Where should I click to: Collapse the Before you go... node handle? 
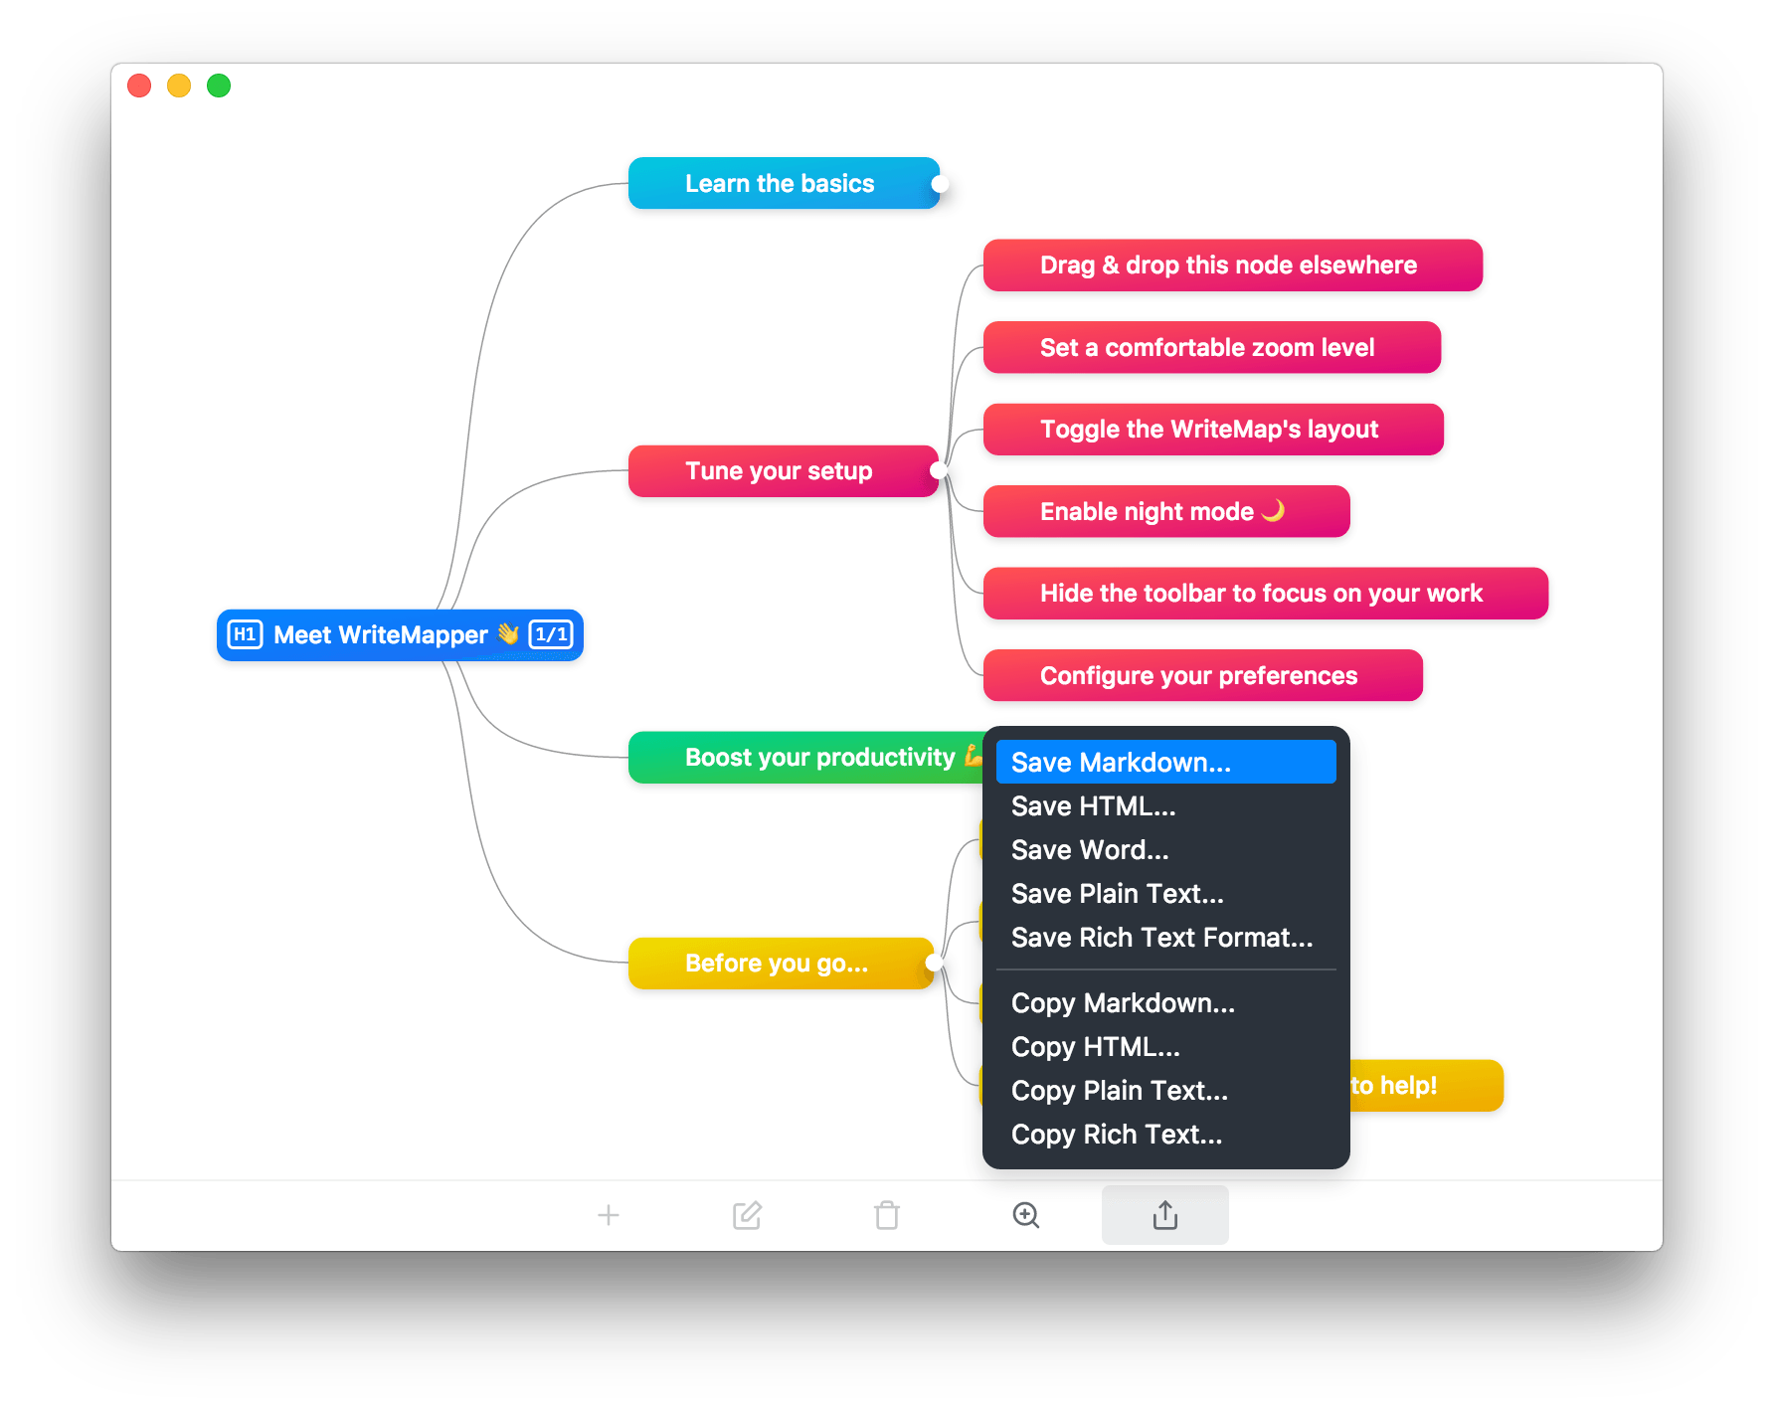934,963
